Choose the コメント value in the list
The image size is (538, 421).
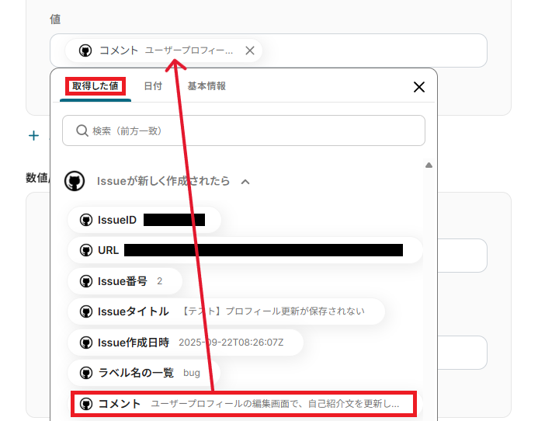244,404
